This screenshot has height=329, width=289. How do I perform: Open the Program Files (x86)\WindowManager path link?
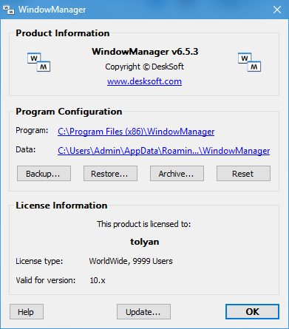(x=136, y=132)
